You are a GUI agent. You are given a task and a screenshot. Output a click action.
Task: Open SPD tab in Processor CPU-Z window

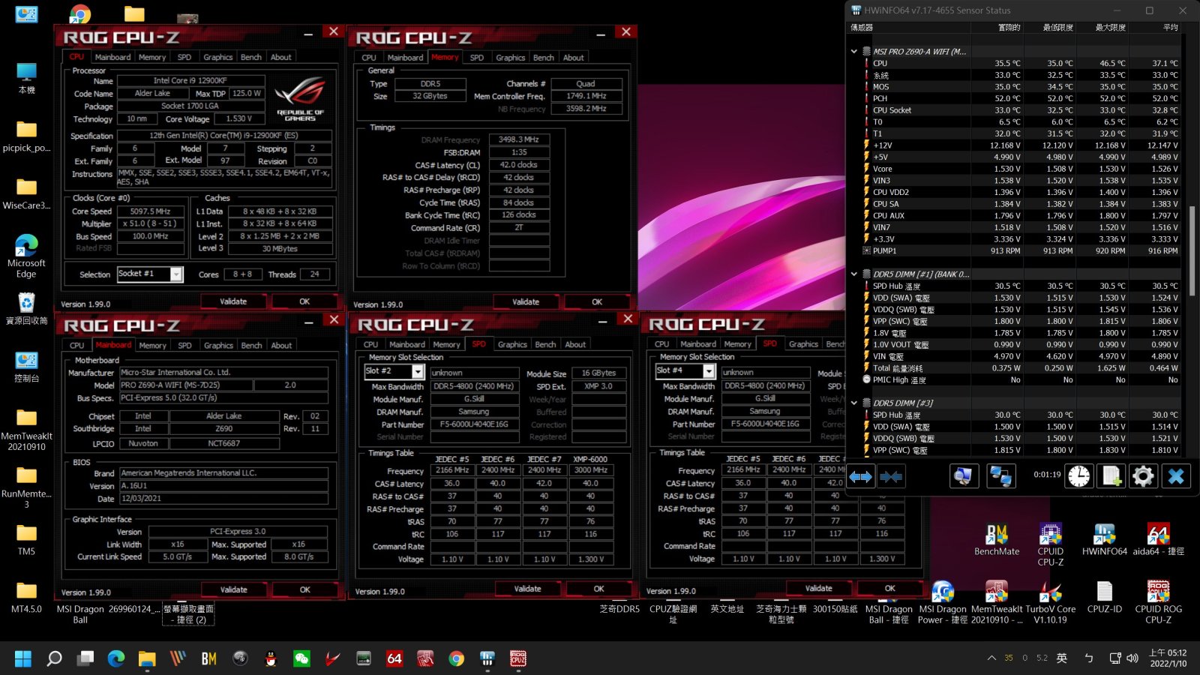click(184, 57)
